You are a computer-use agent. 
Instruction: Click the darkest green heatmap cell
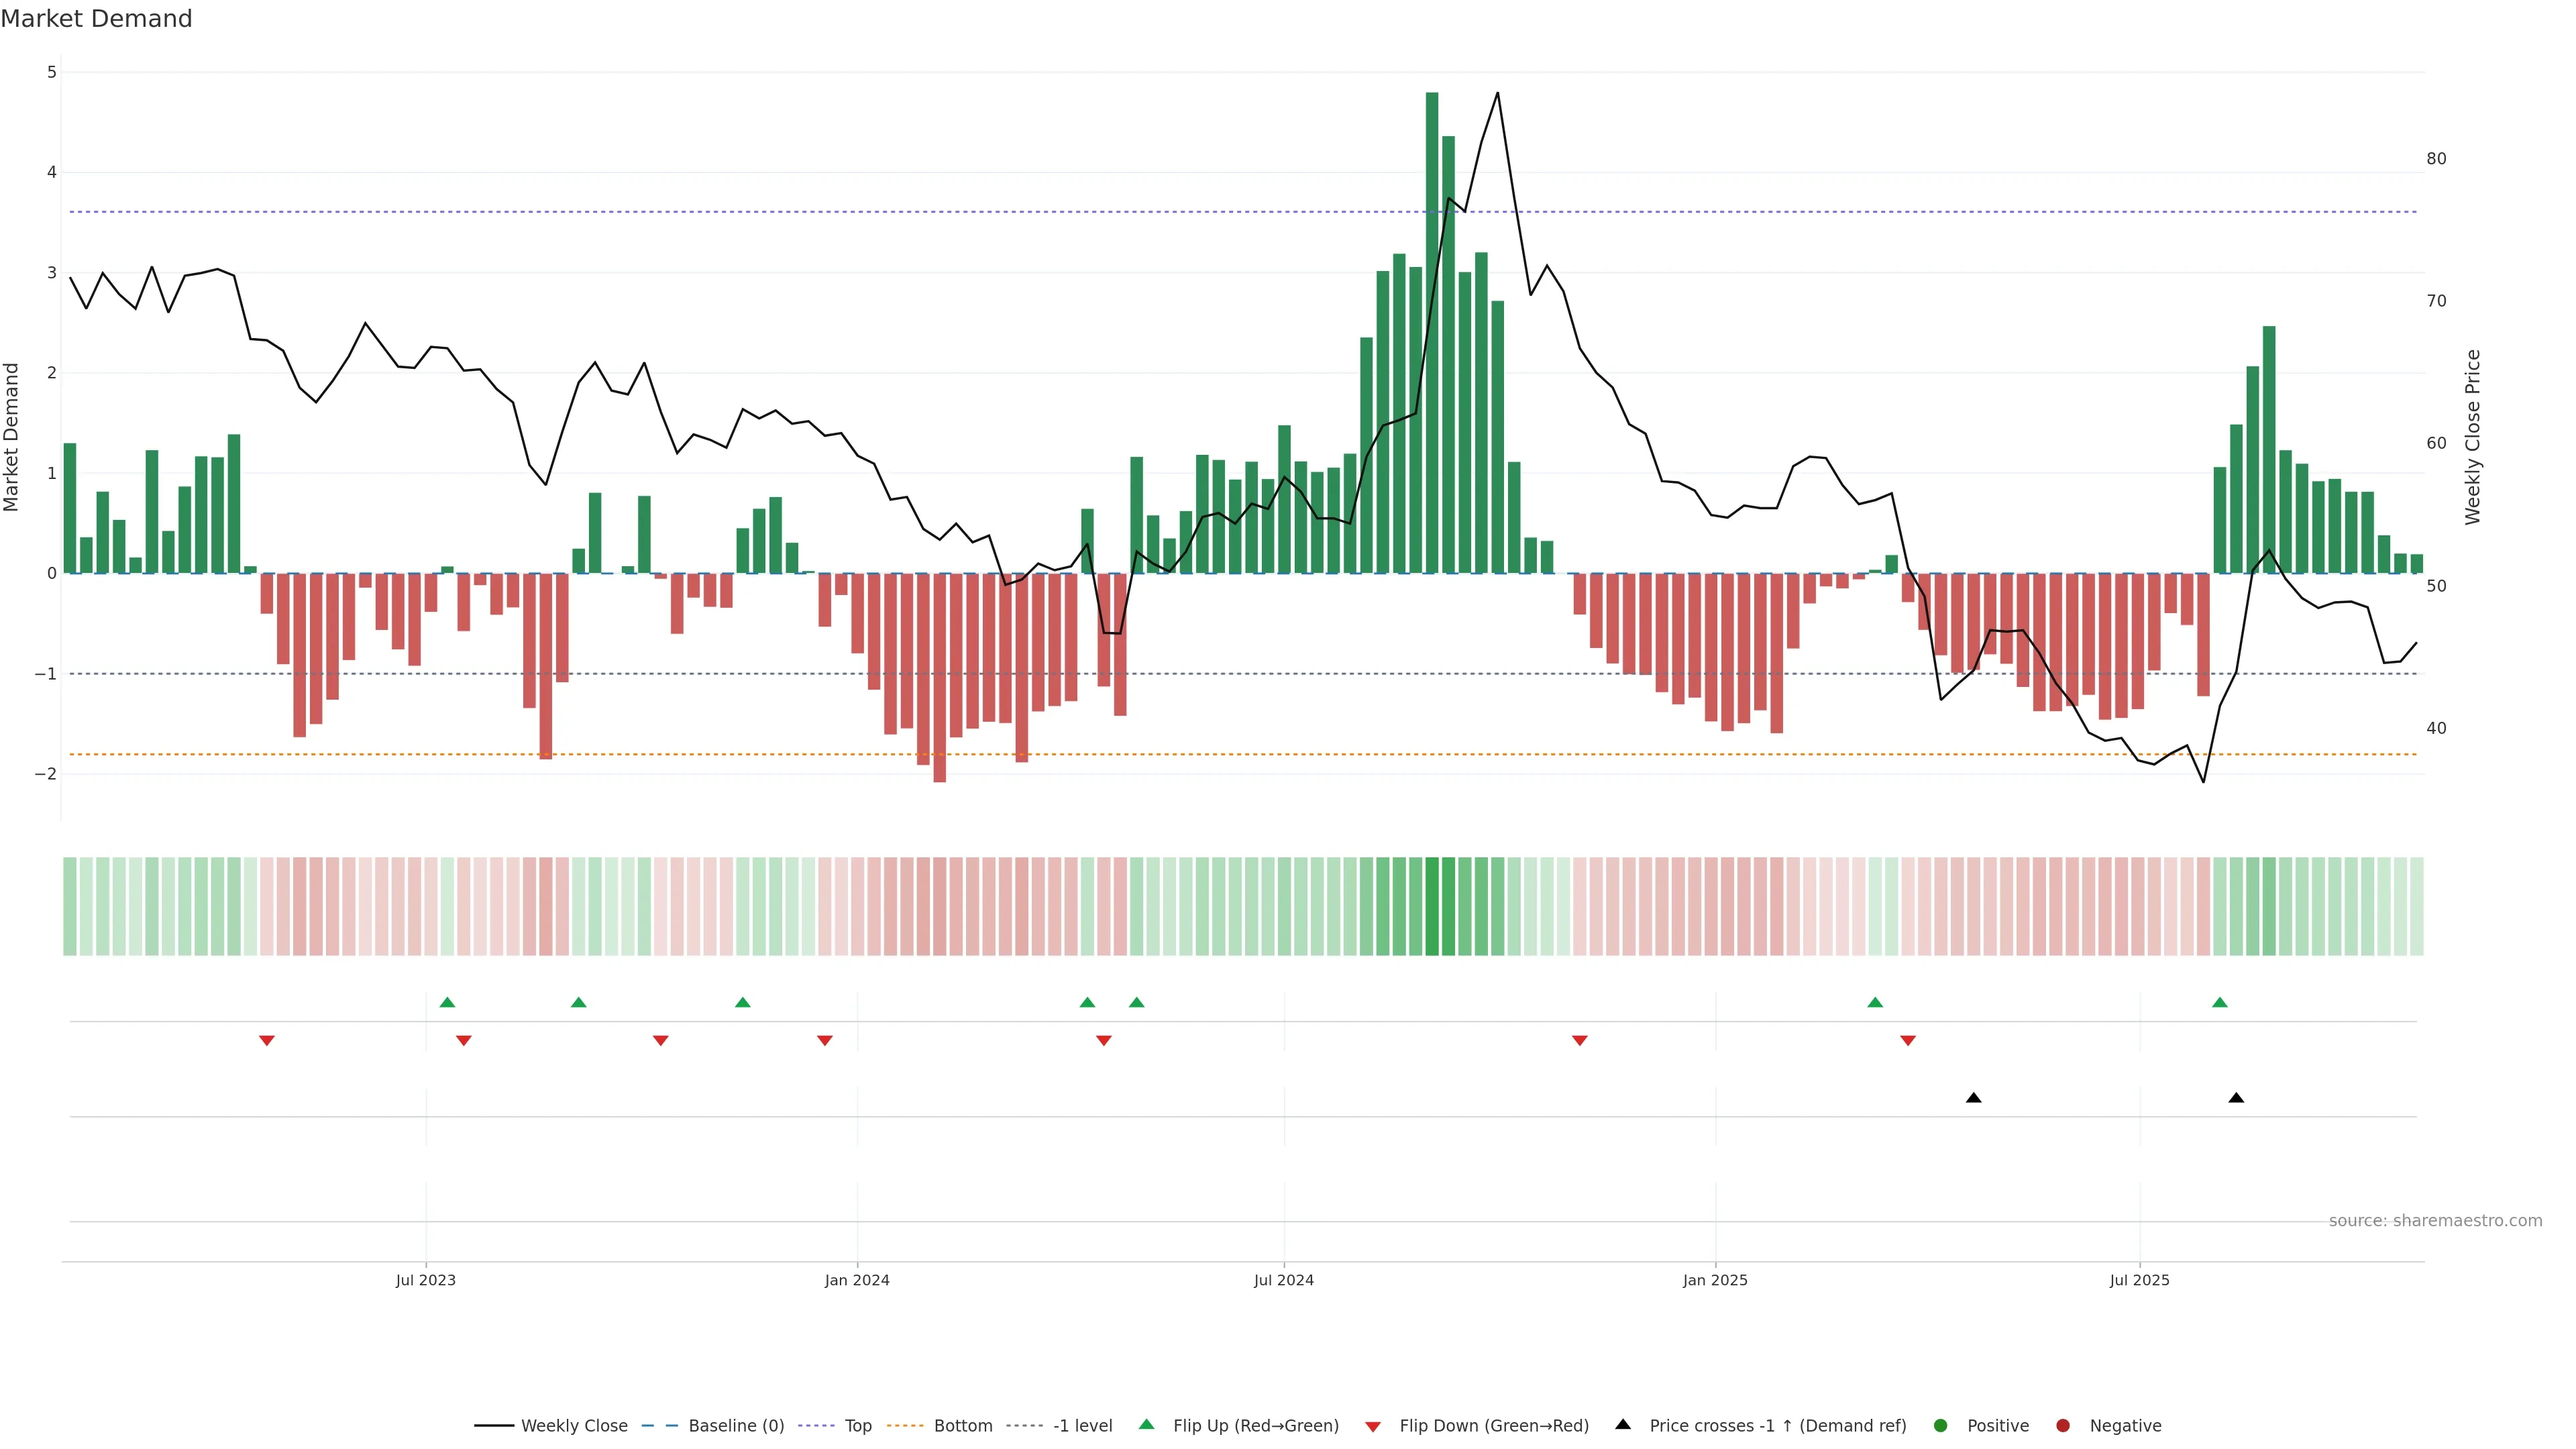click(1432, 906)
